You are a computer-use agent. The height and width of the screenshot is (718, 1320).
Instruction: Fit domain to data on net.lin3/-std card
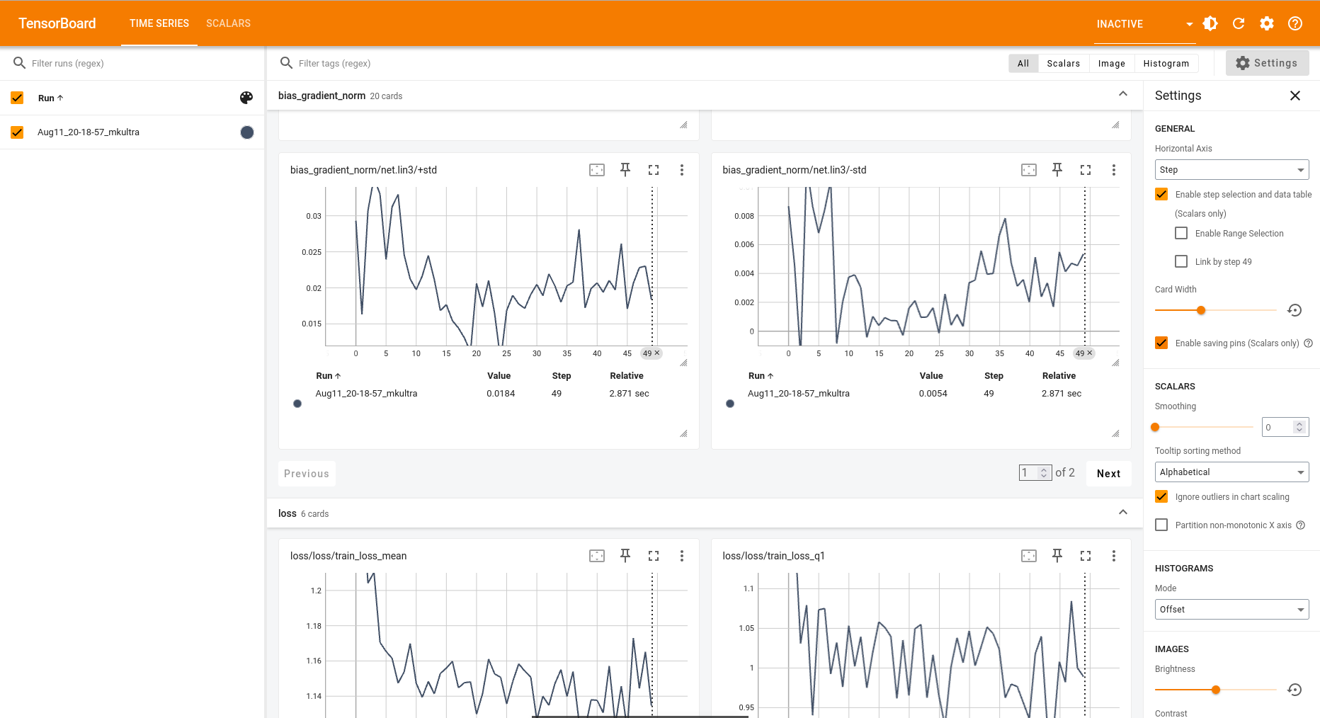1029,170
